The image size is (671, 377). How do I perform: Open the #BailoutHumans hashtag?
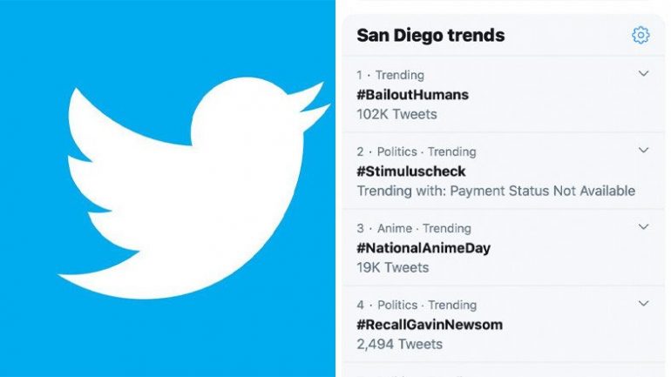click(x=412, y=94)
